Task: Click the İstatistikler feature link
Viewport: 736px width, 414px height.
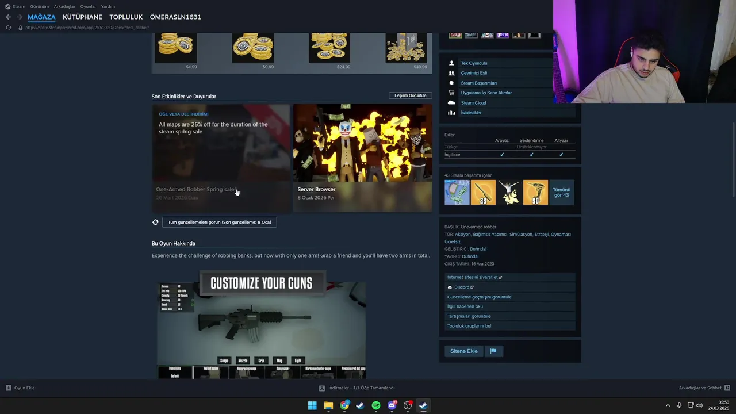Action: [x=471, y=113]
